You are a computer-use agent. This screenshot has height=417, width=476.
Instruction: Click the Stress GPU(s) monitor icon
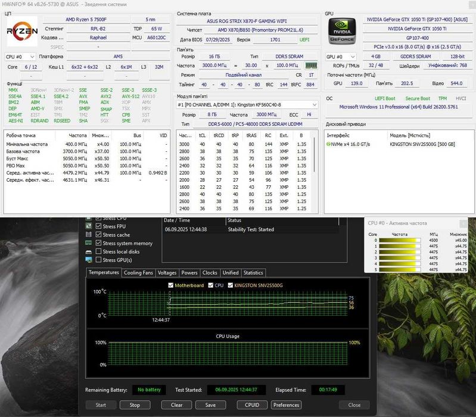[x=89, y=260]
